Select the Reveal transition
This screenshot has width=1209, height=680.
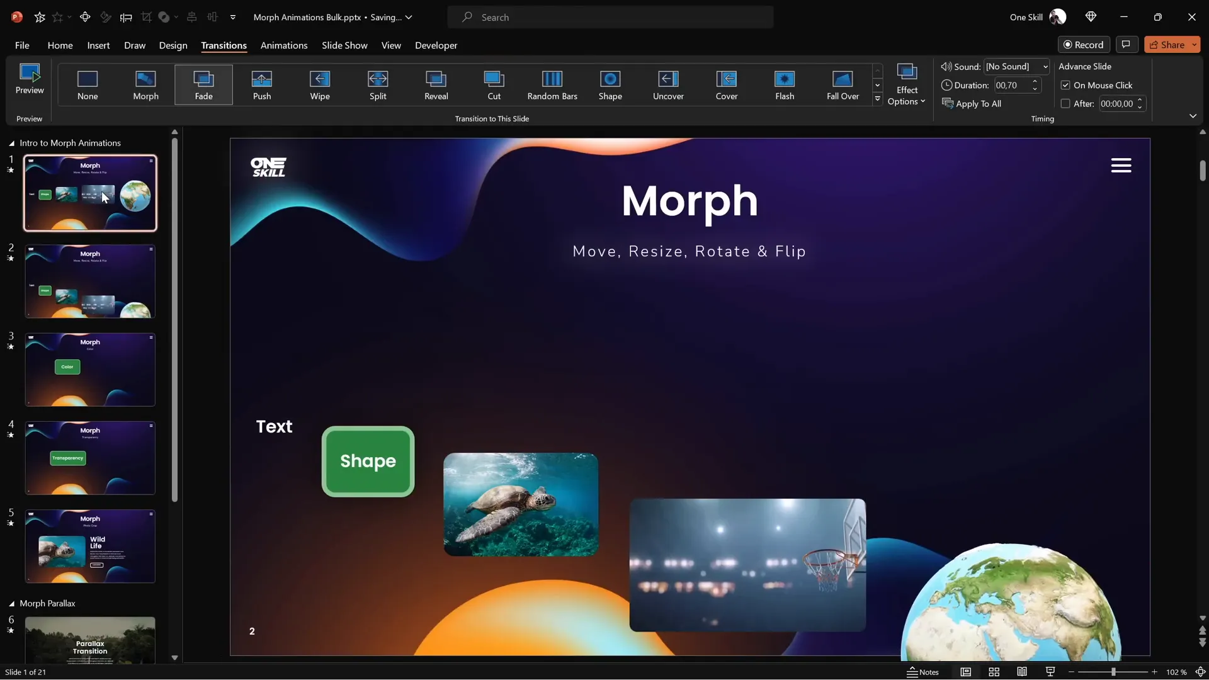pyautogui.click(x=436, y=85)
